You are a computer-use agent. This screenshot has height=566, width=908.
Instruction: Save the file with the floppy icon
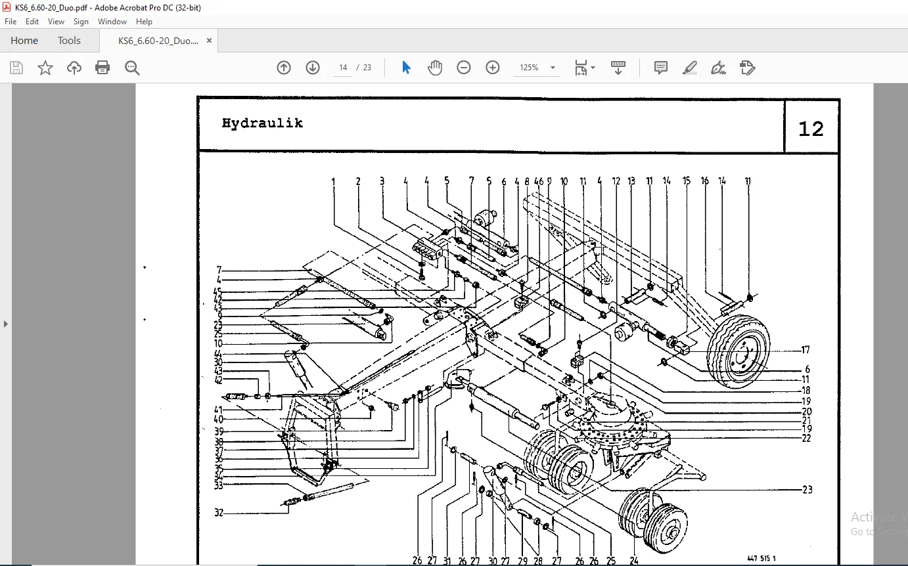tap(16, 68)
